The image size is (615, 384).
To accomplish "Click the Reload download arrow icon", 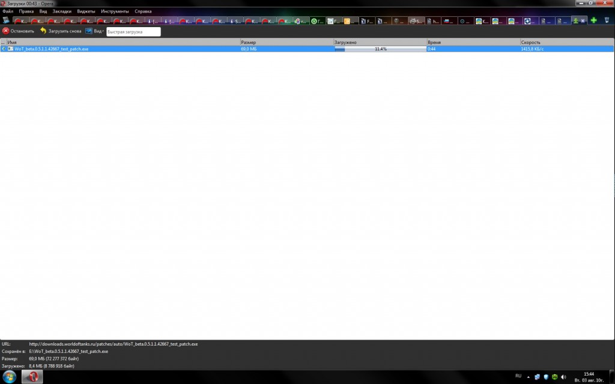I will point(43,31).
